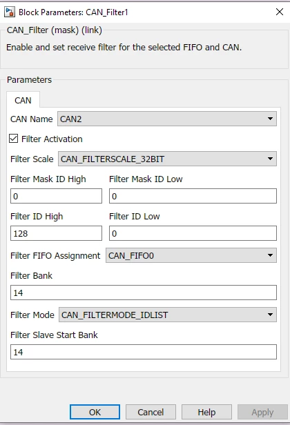
Task: Open the Filter FIFO Assignment dropdown
Action: pyautogui.click(x=191, y=255)
